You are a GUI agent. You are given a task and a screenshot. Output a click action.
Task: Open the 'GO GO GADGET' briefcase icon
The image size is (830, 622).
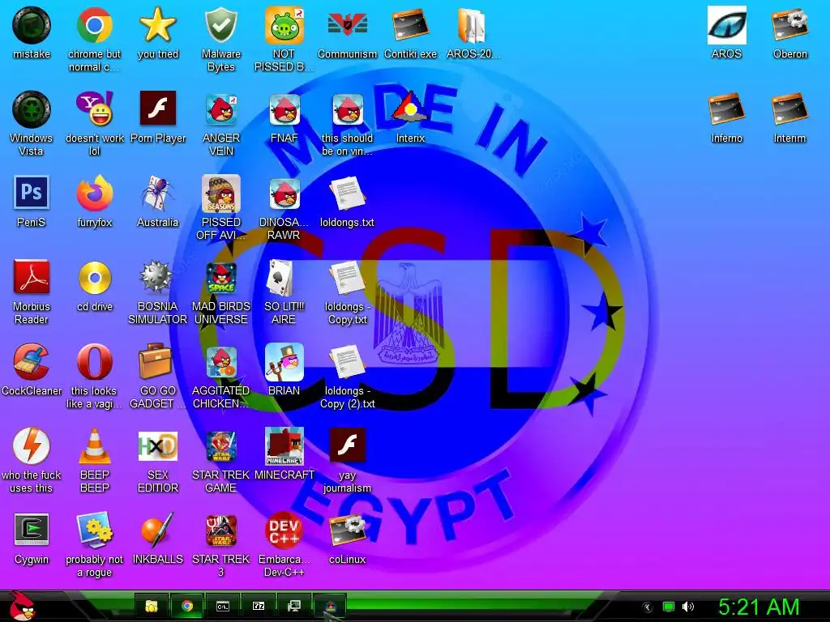tap(156, 360)
